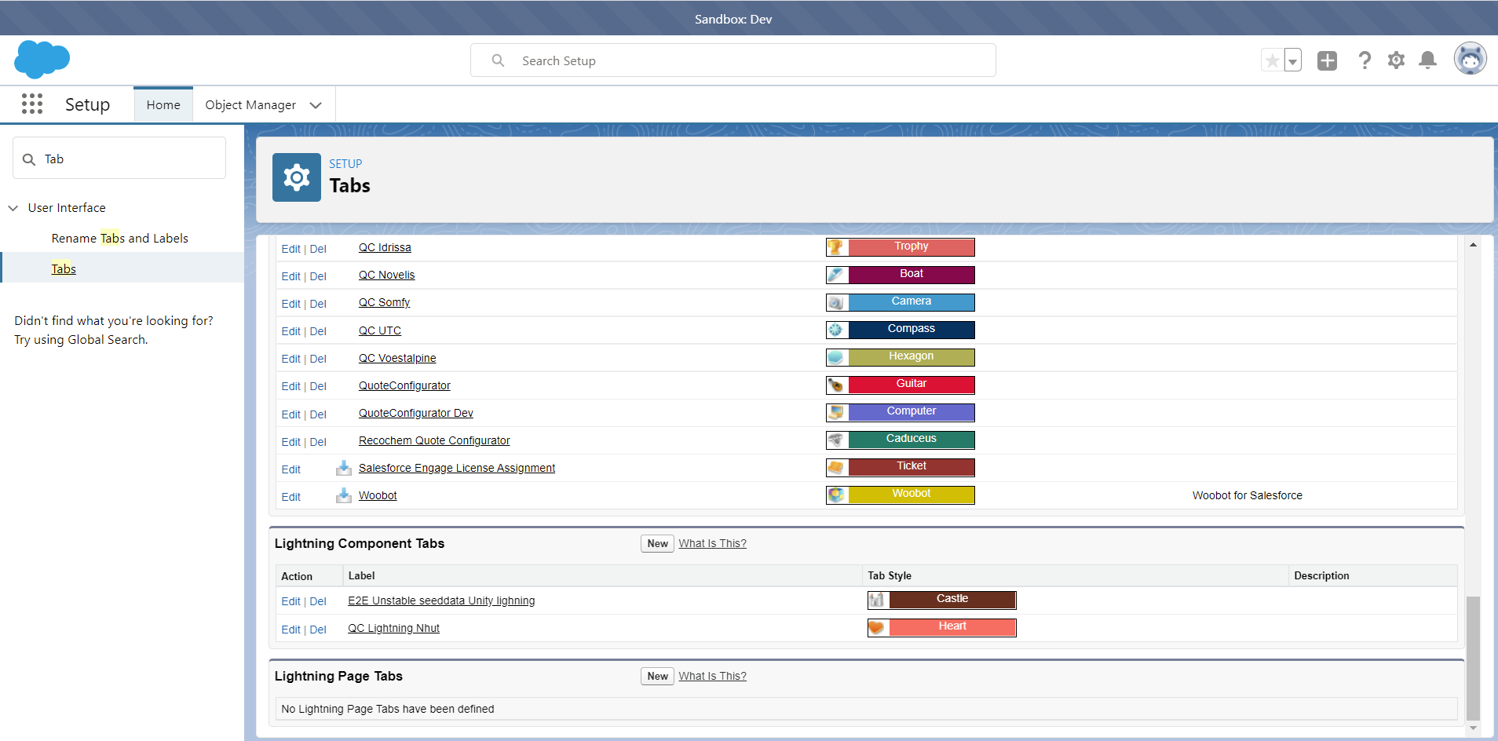Image resolution: width=1498 pixels, height=741 pixels.
Task: Open the App Launcher grid icon
Action: (x=32, y=104)
